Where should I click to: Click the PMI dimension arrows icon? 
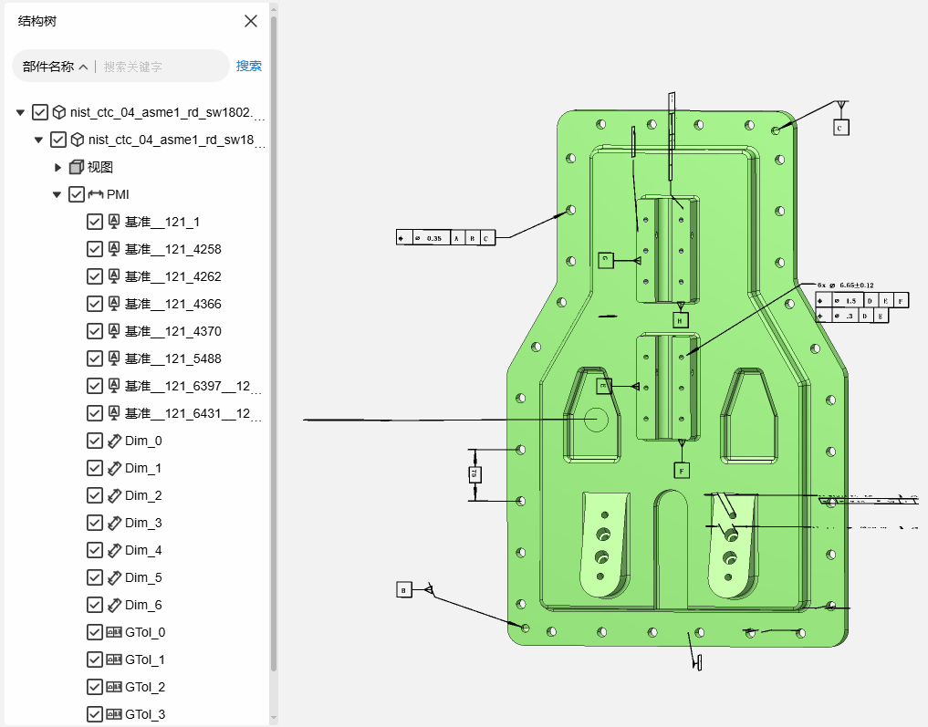click(96, 194)
